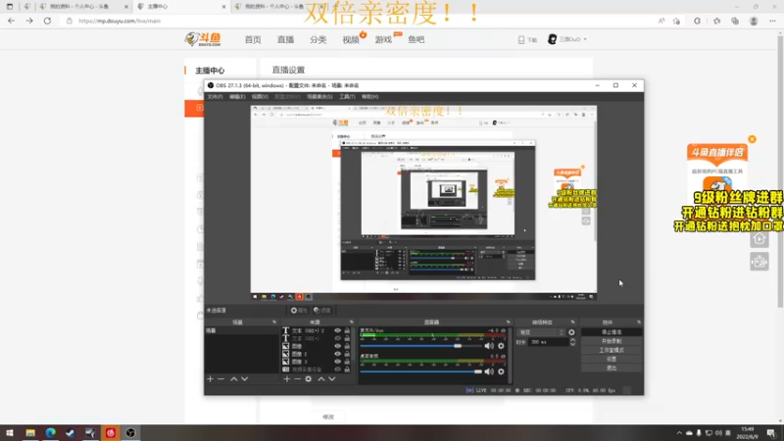The width and height of the screenshot is (784, 441).
Task: Go to 直播 in Douyu navigation
Action: tap(285, 39)
